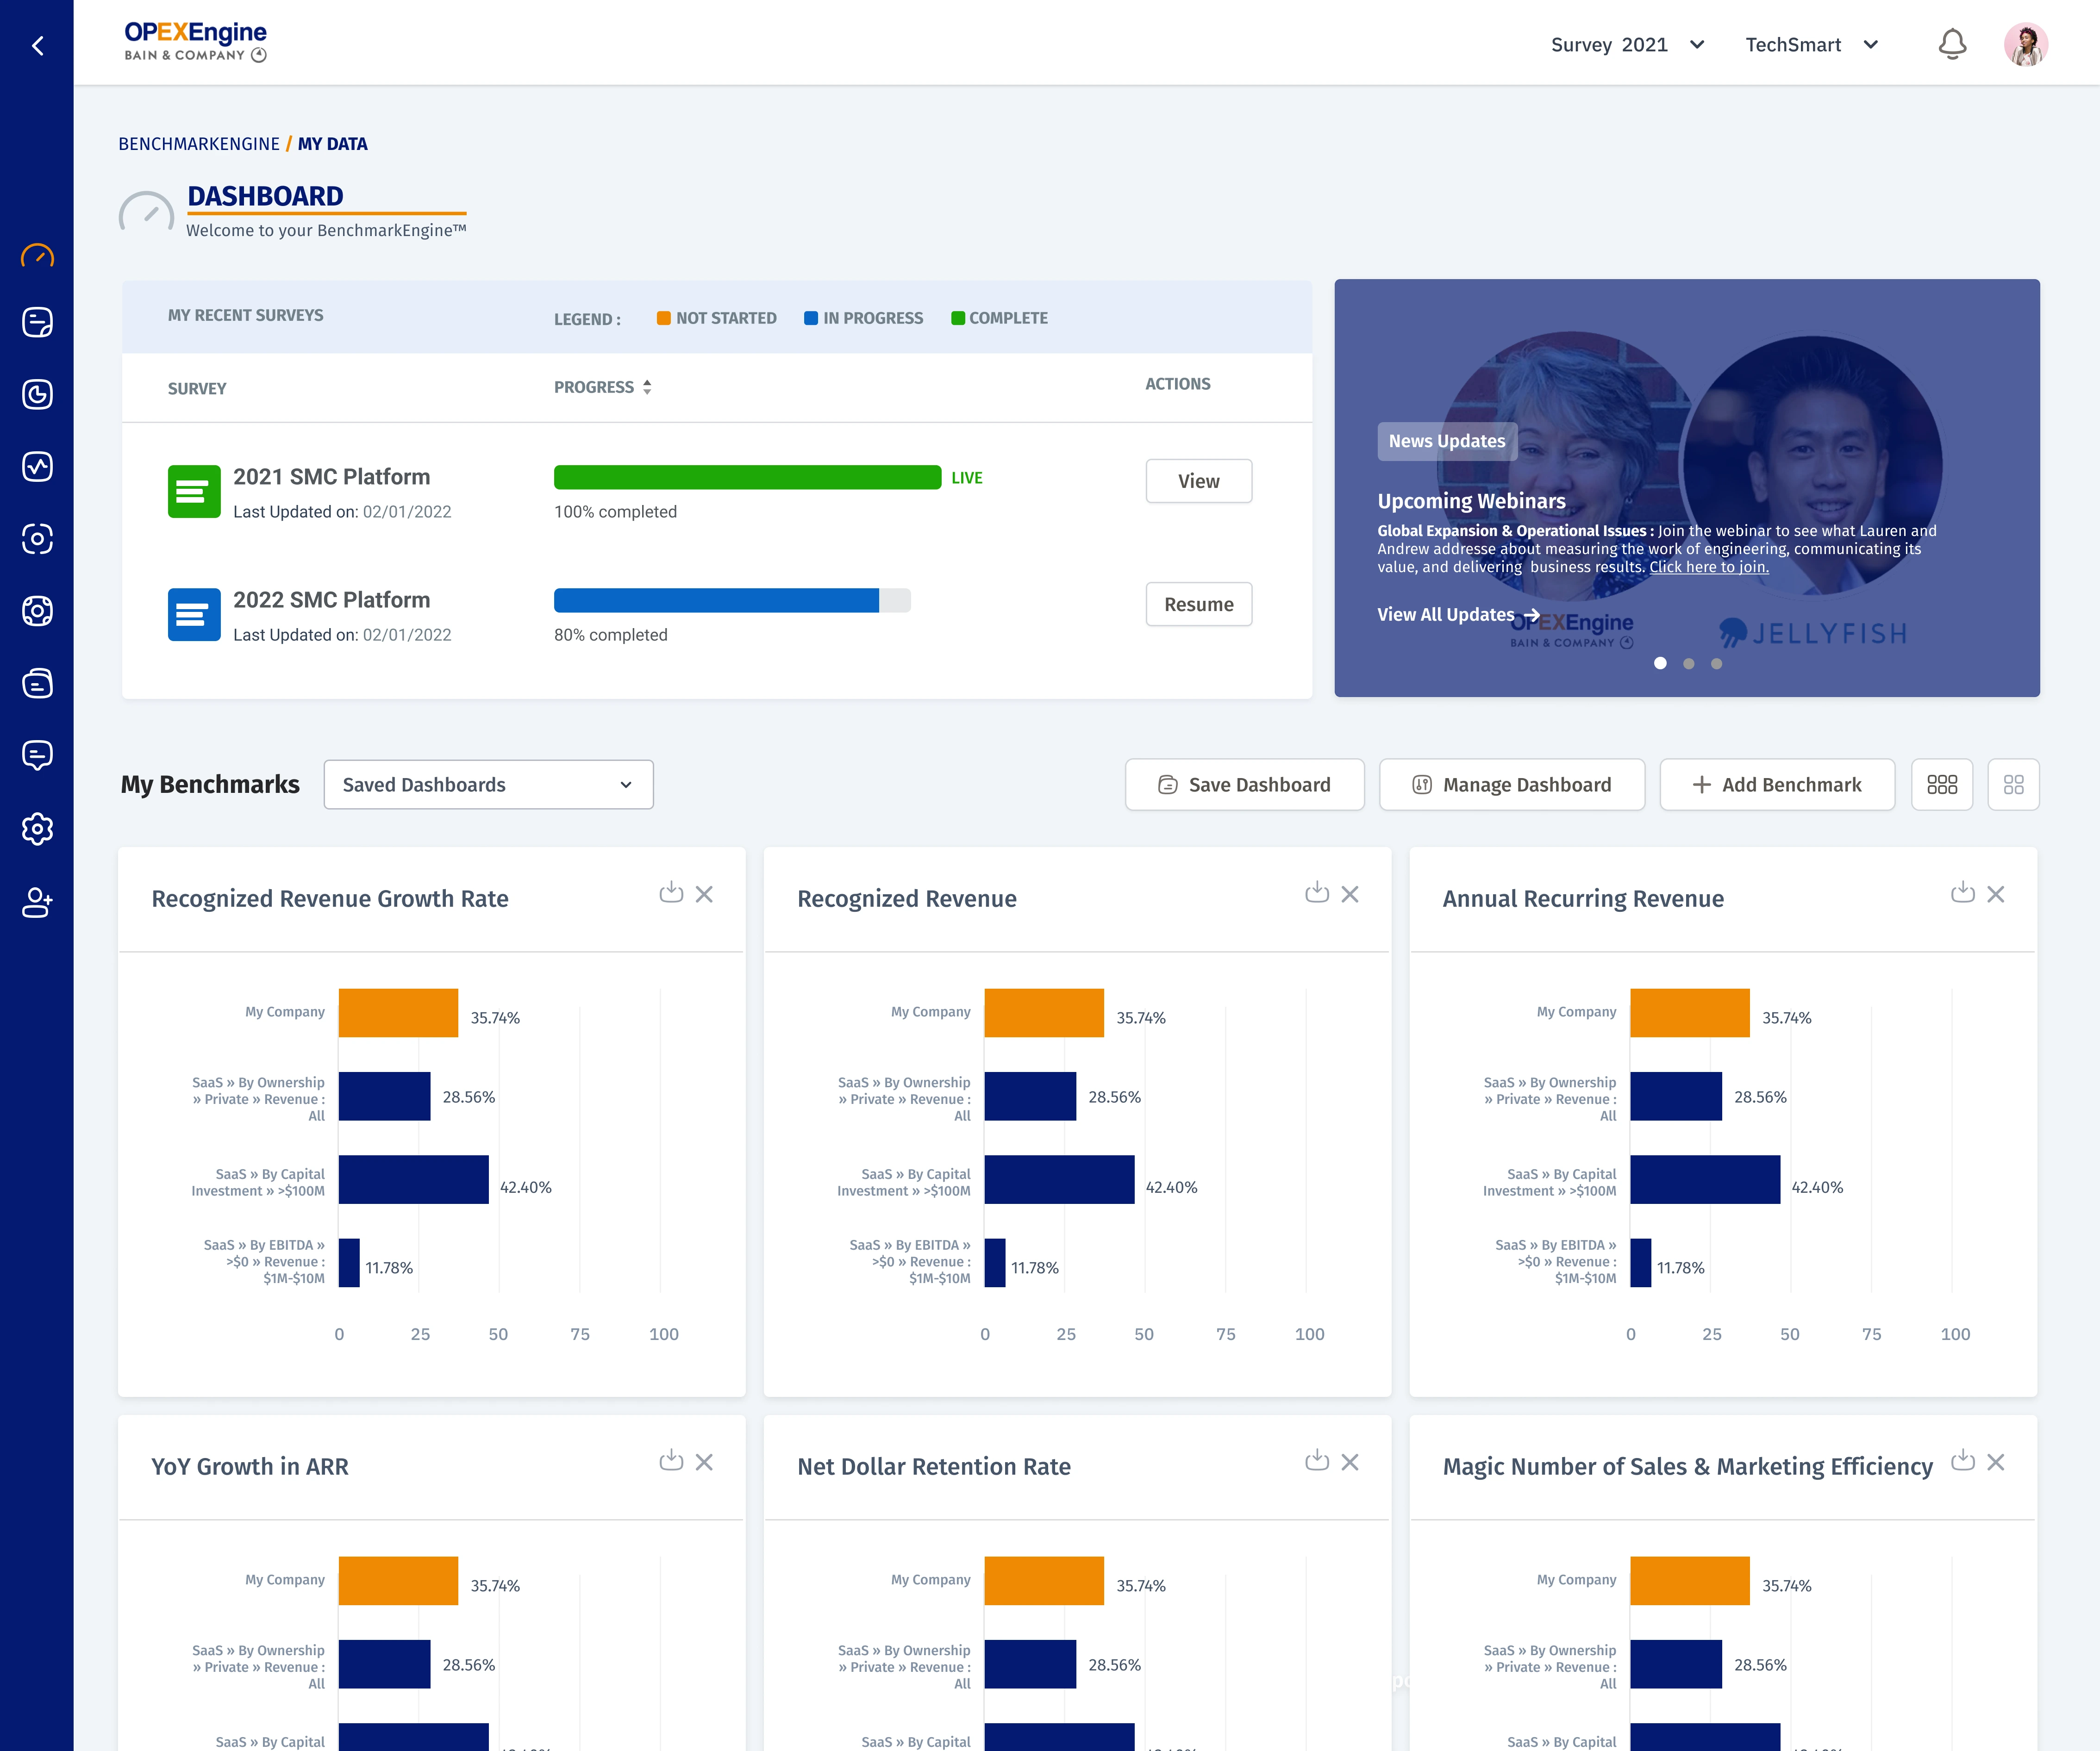Remove Magic Number card
Screen dimensions: 2100x1751
pos(1996,1462)
